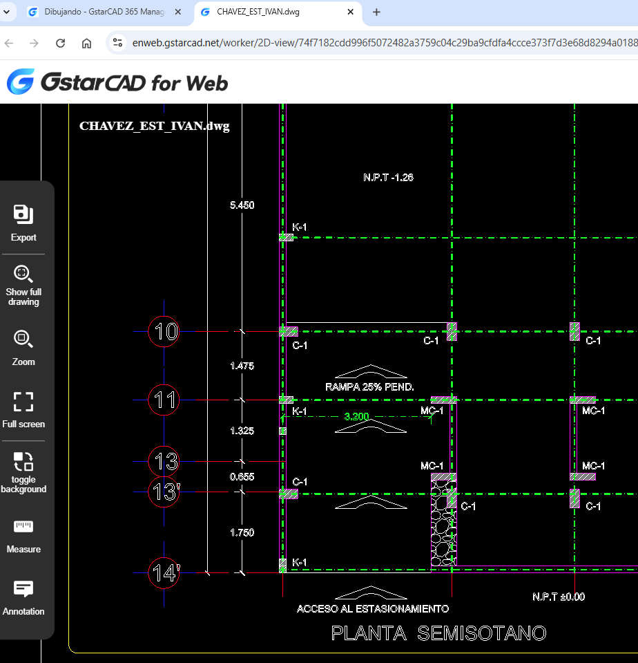The image size is (638, 663).
Task: Reload the current page
Action: (60, 43)
